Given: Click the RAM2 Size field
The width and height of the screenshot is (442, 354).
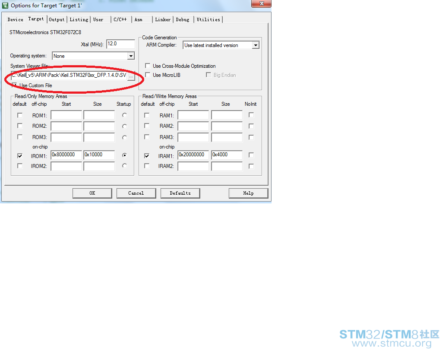Looking at the screenshot, I should [227, 126].
